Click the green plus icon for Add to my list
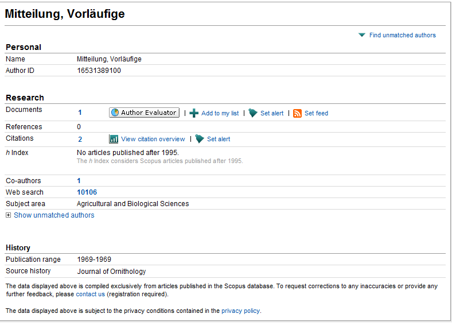The height and width of the screenshot is (333, 452). (x=194, y=113)
